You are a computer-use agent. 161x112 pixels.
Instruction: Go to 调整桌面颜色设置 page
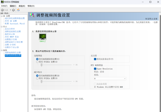(13, 32)
